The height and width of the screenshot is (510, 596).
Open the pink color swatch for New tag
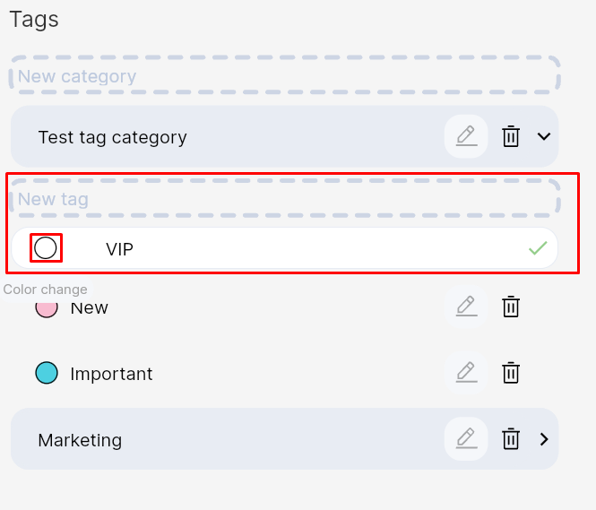point(47,309)
